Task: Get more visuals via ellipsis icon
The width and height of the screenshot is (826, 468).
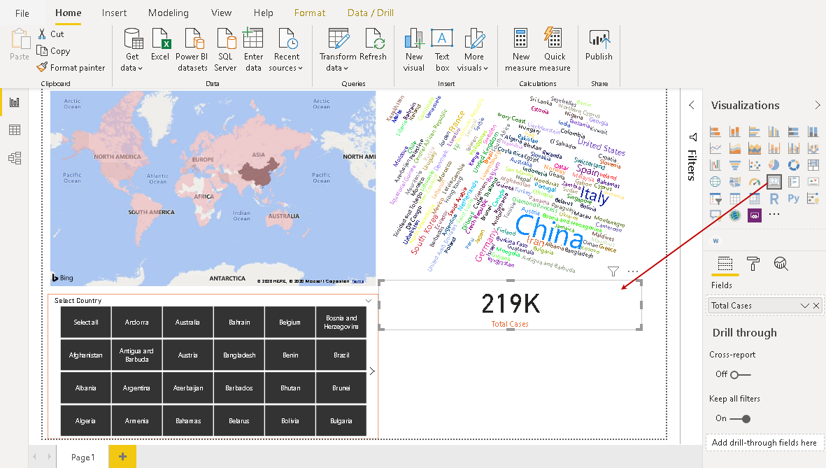Action: tap(774, 215)
